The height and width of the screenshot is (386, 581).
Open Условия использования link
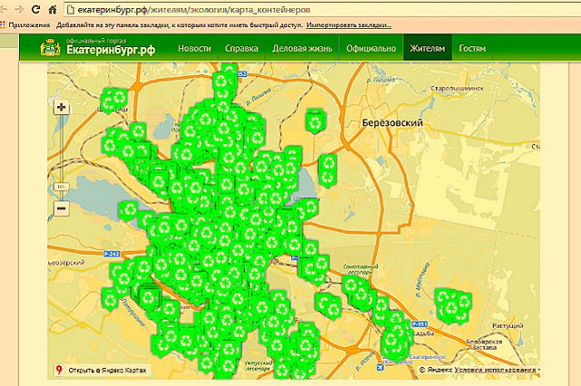(498, 371)
